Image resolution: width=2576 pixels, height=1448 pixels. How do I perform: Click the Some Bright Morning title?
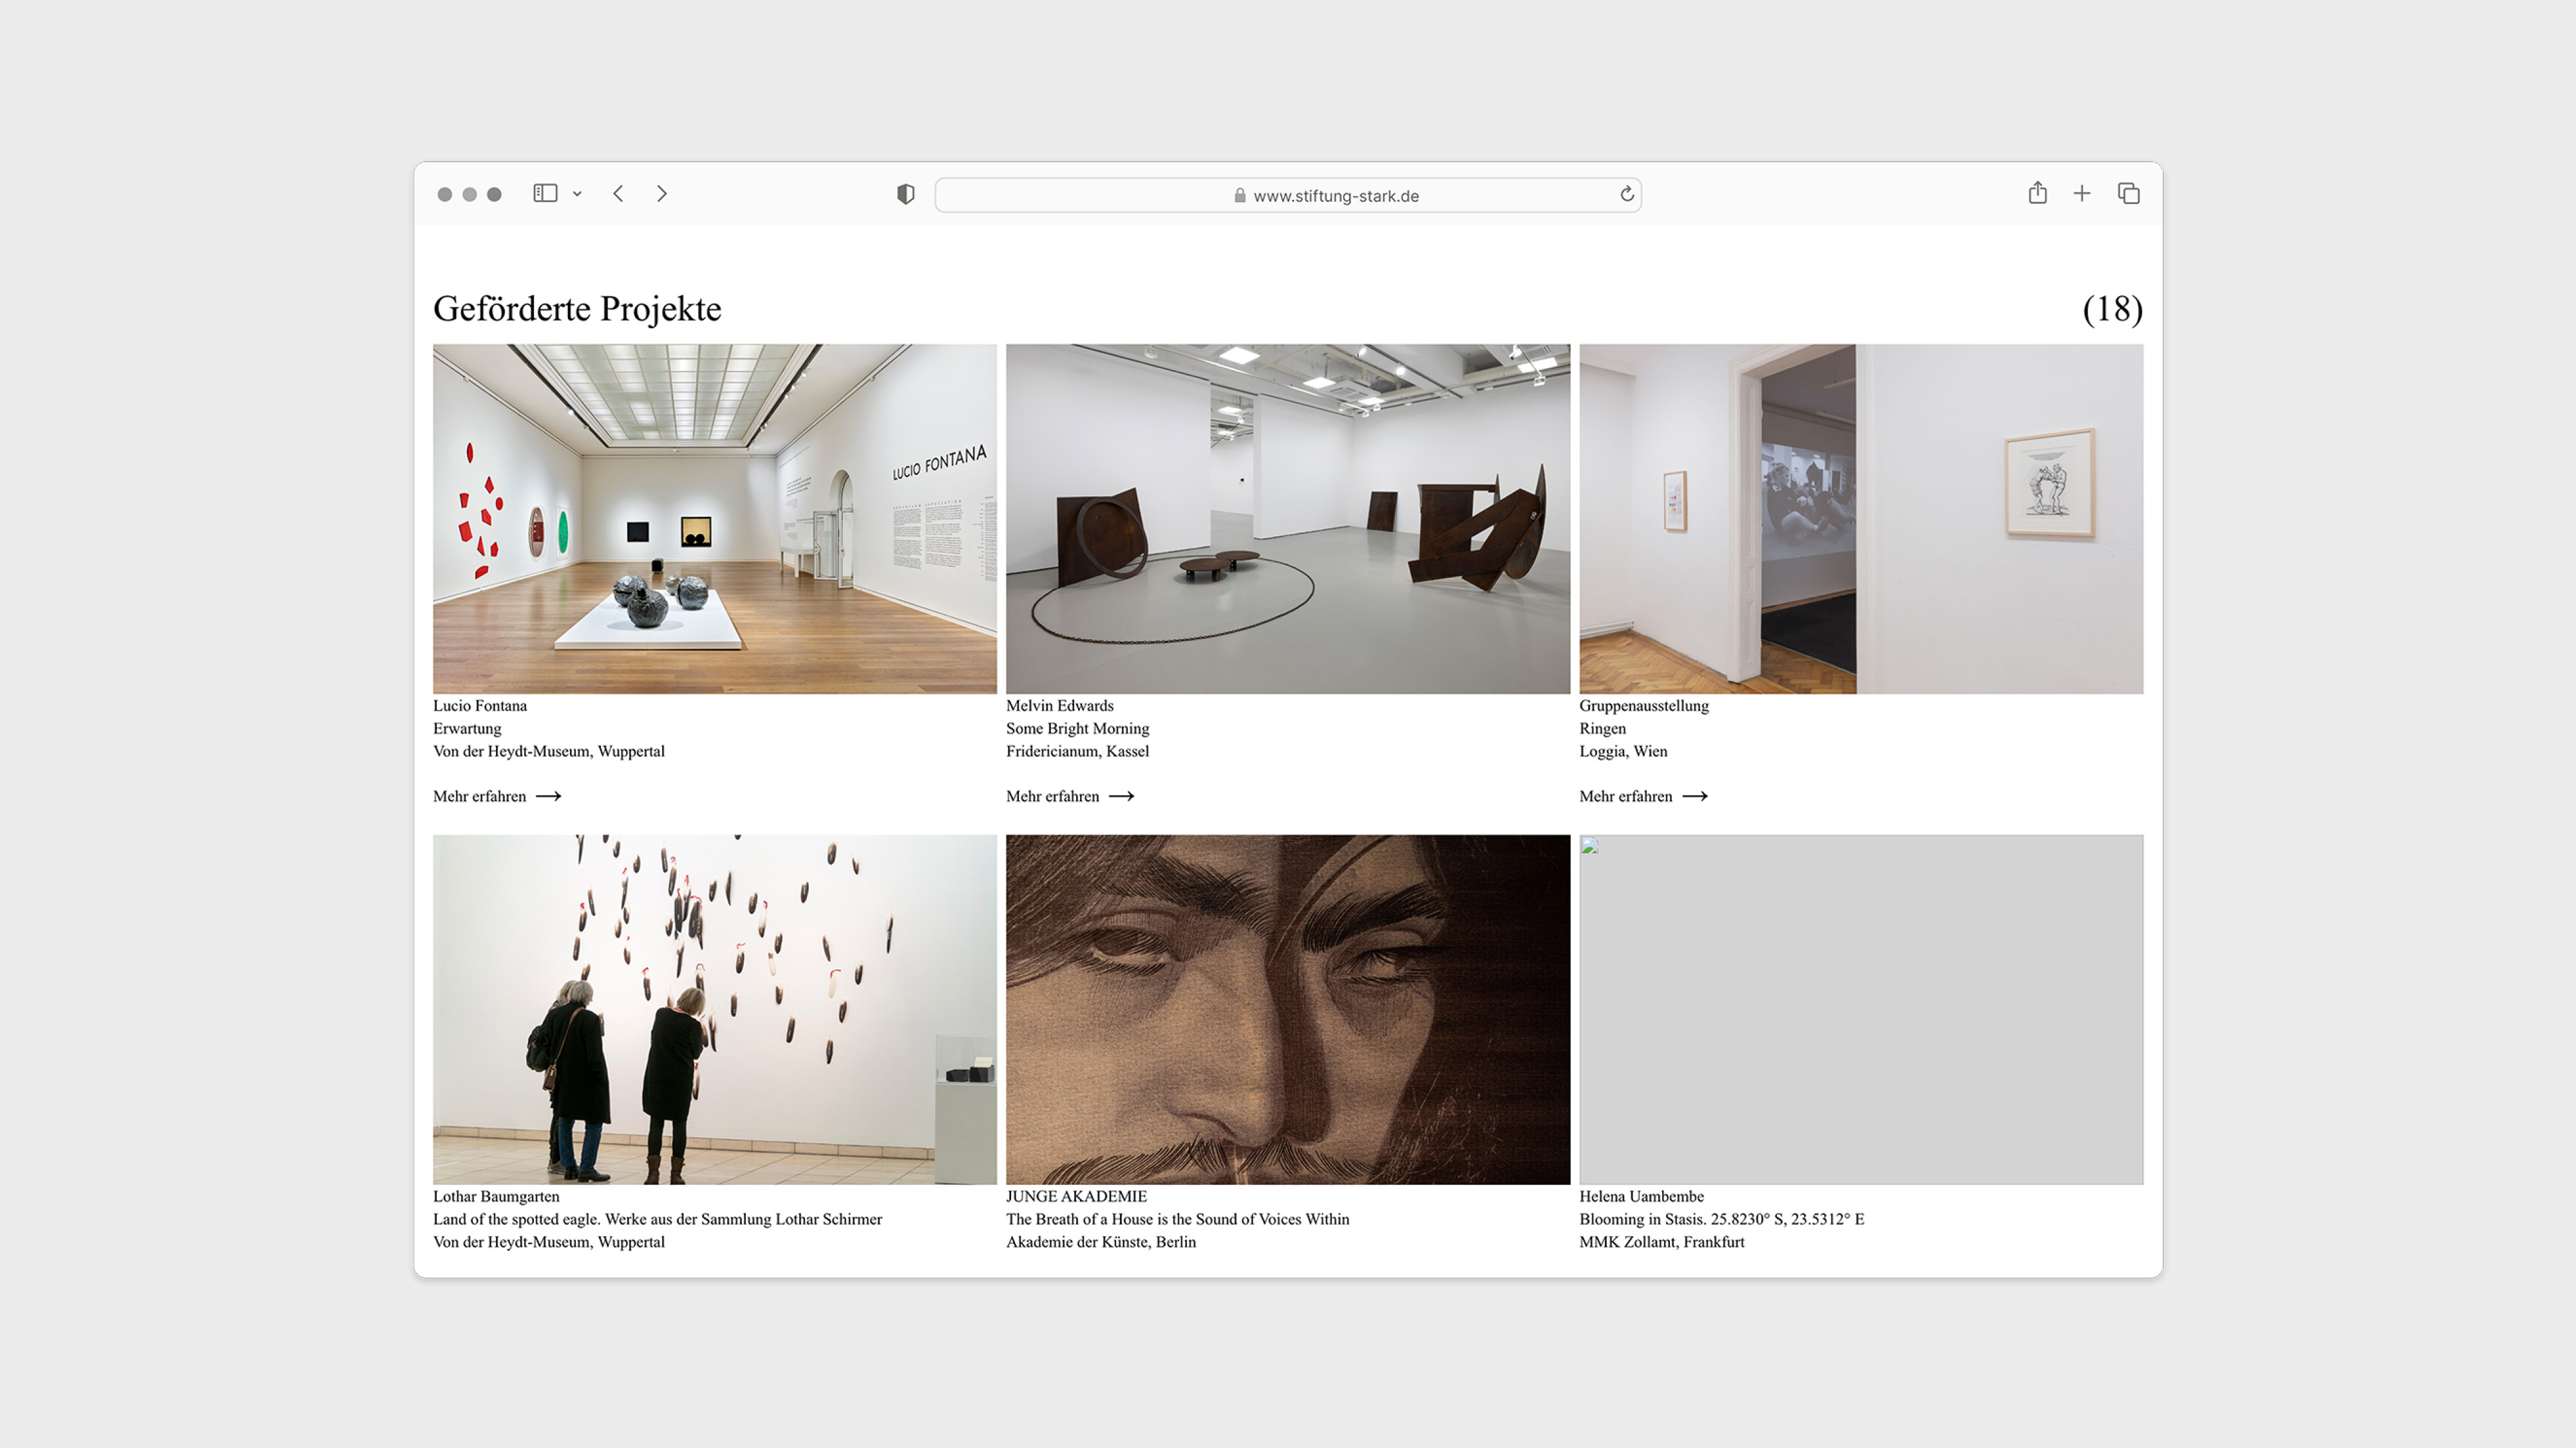click(x=1078, y=729)
